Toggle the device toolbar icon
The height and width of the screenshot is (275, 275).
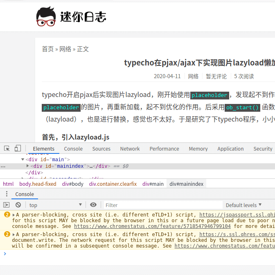pyautogui.click(x=18, y=149)
